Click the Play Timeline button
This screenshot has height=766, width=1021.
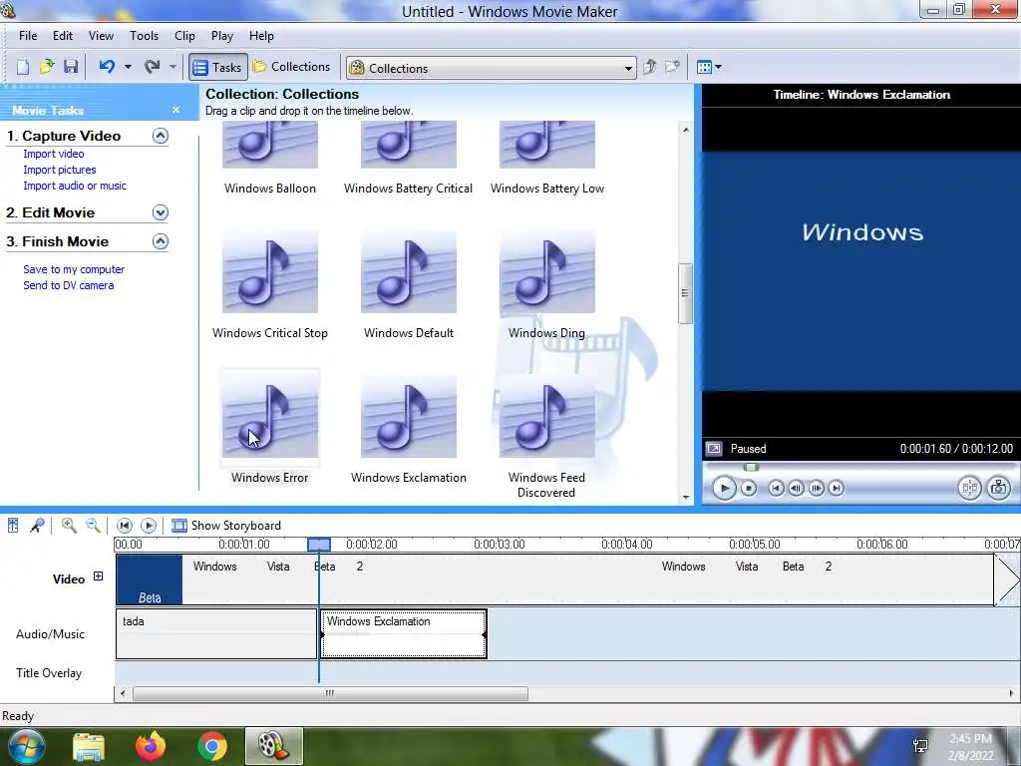[149, 525]
